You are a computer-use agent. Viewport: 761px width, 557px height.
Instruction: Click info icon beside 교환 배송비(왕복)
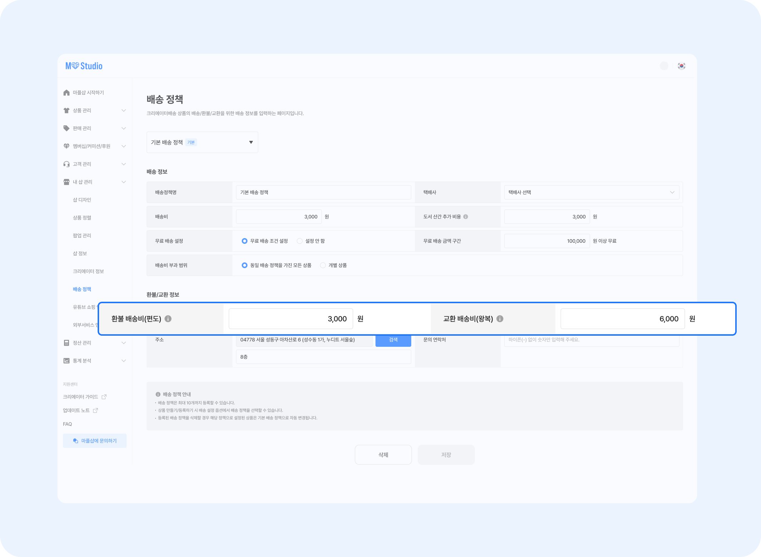[x=500, y=319]
